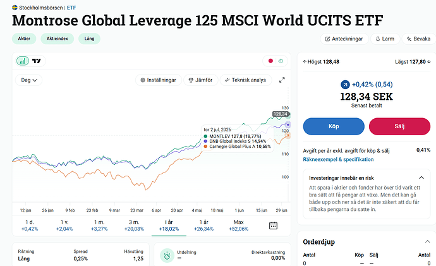This screenshot has width=436, height=266.
Task: Click the Aktier tag
Action: point(24,39)
